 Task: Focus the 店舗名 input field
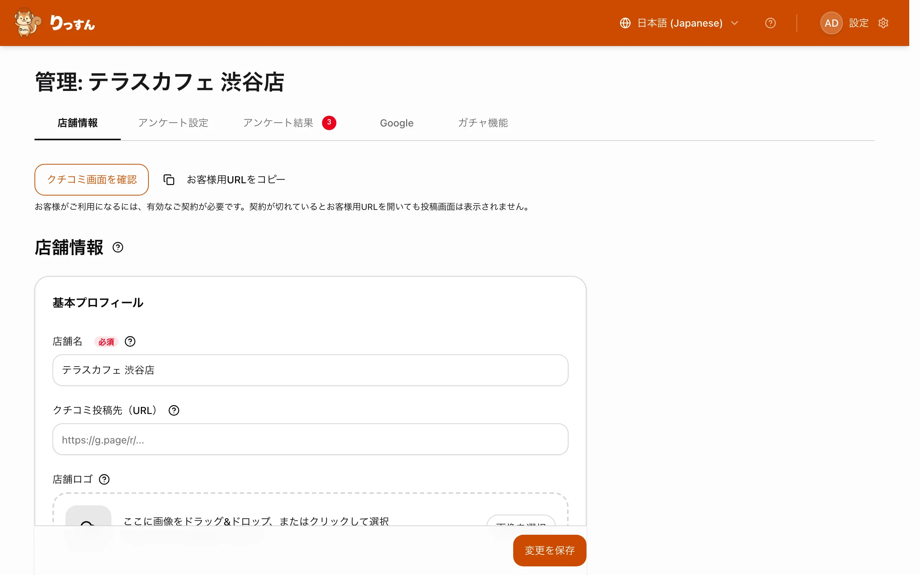click(x=310, y=370)
